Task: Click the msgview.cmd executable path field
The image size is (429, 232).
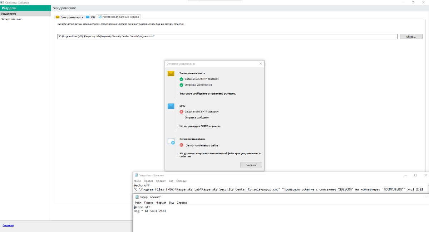Action: 227,37
